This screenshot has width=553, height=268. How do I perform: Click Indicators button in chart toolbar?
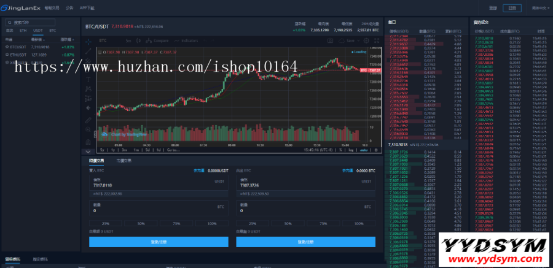click(x=188, y=40)
